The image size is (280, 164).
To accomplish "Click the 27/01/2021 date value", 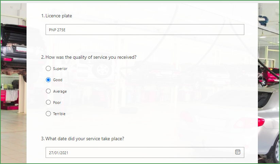I will pyautogui.click(x=59, y=153).
